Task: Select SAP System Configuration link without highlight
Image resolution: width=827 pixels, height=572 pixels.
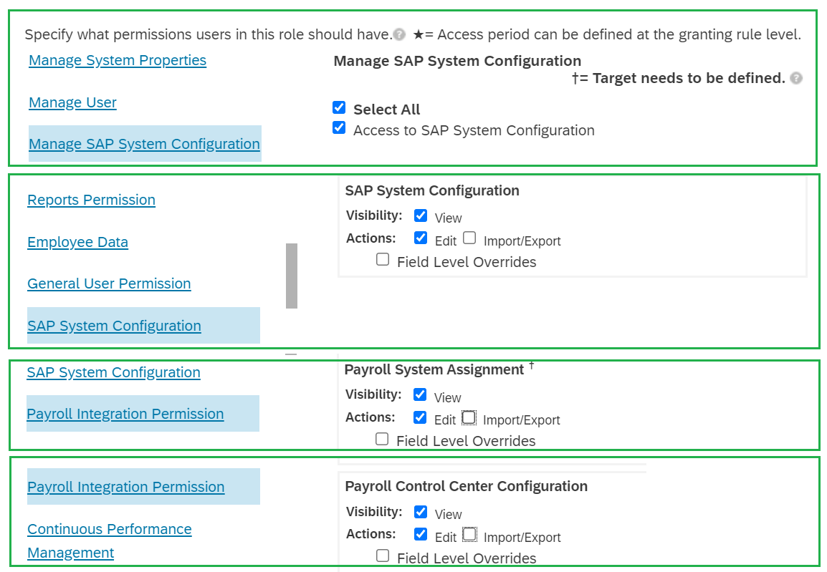Action: click(x=113, y=372)
